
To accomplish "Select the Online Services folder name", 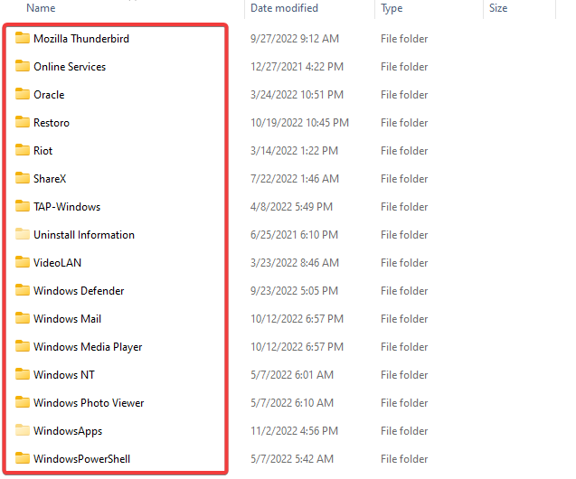I will click(x=70, y=67).
